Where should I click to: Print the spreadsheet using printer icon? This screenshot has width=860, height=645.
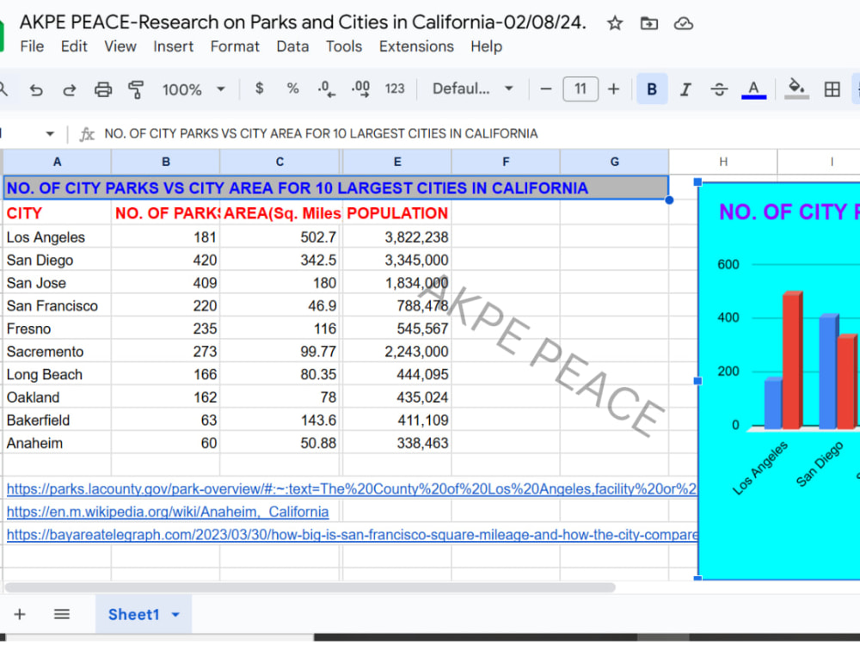point(102,89)
